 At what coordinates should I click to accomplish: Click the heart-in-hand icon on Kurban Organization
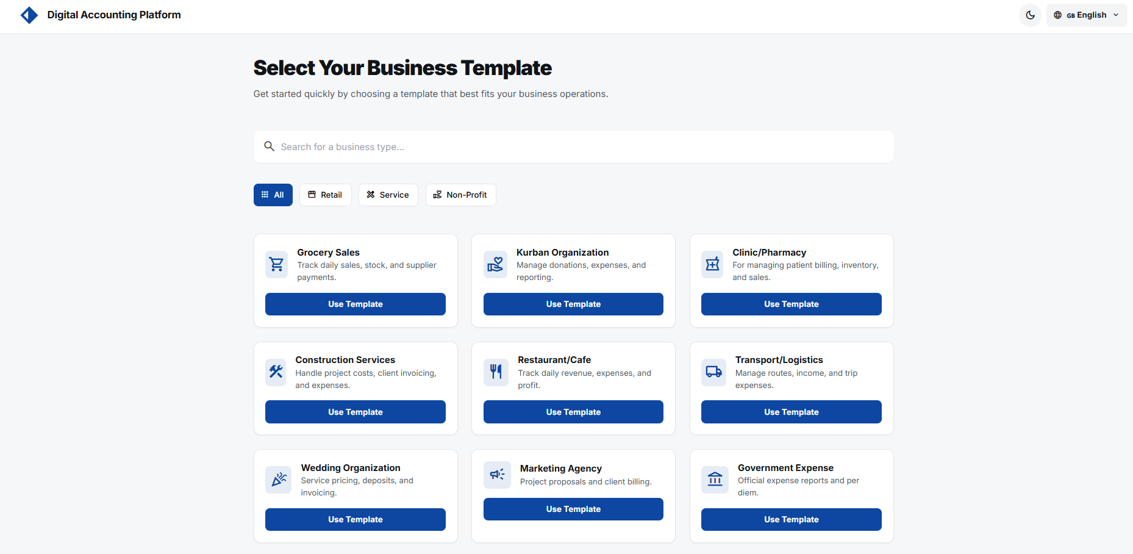pyautogui.click(x=495, y=264)
